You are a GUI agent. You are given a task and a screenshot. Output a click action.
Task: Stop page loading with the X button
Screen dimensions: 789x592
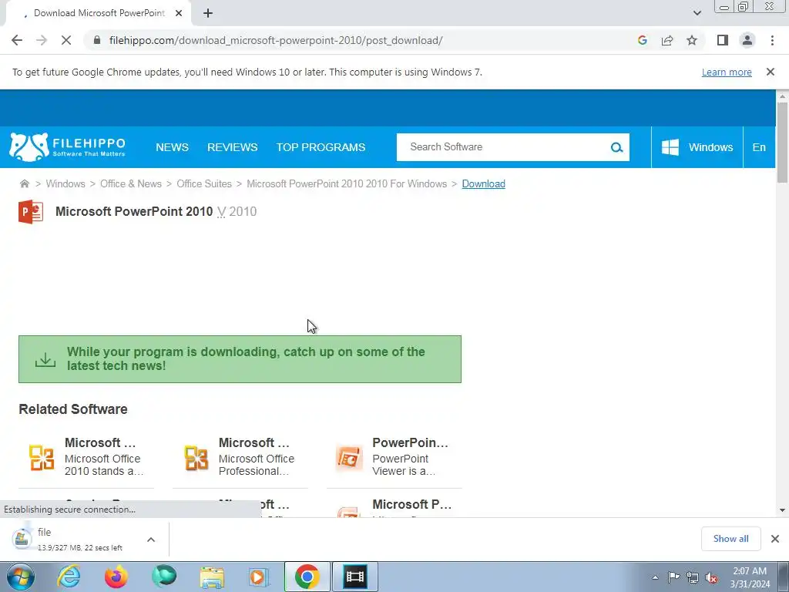point(66,40)
